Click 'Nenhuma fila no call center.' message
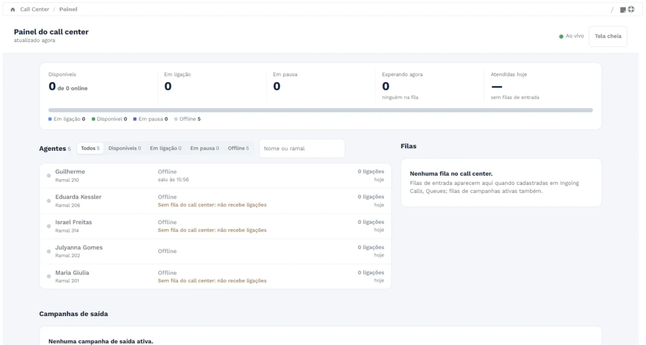 [x=451, y=174]
